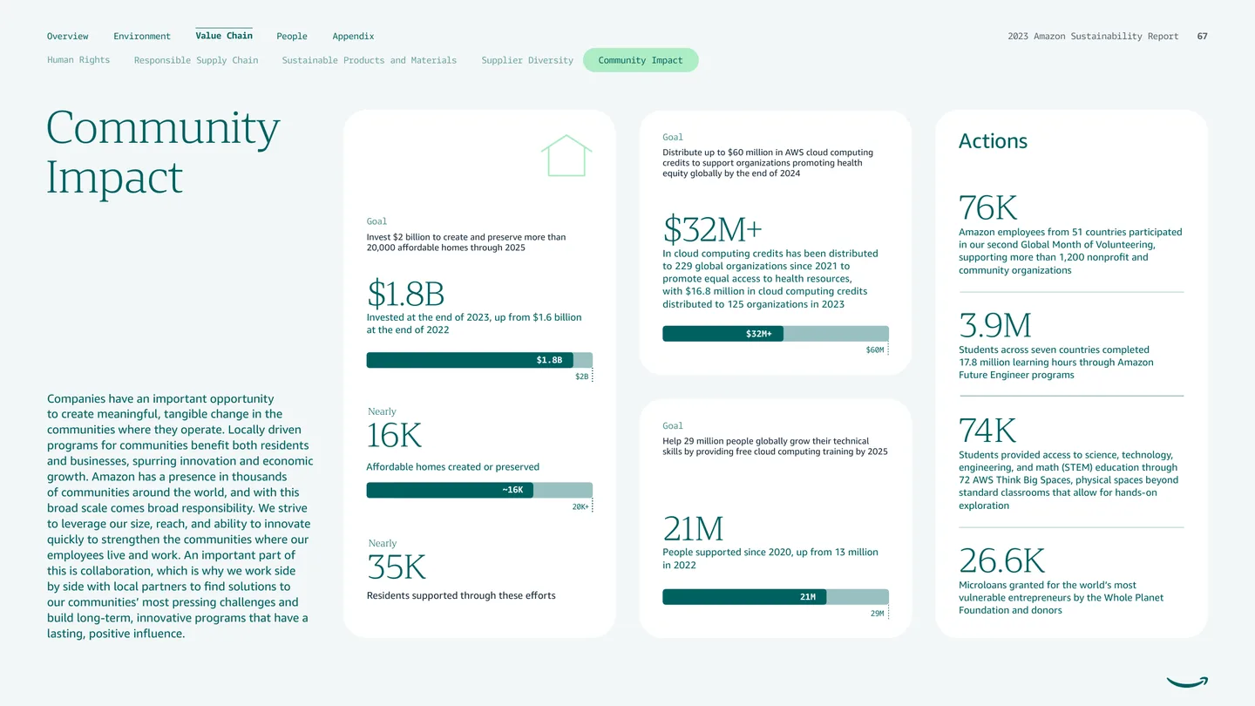Click the Actions heading
The height and width of the screenshot is (706, 1255).
click(x=993, y=141)
